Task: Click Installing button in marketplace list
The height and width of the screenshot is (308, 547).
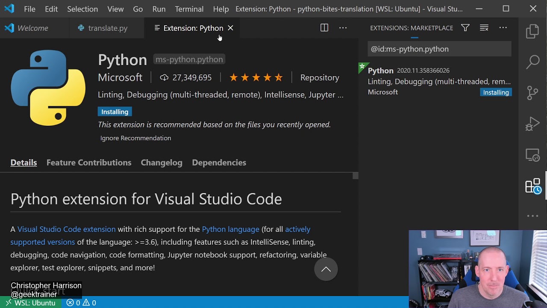Action: coord(496,92)
